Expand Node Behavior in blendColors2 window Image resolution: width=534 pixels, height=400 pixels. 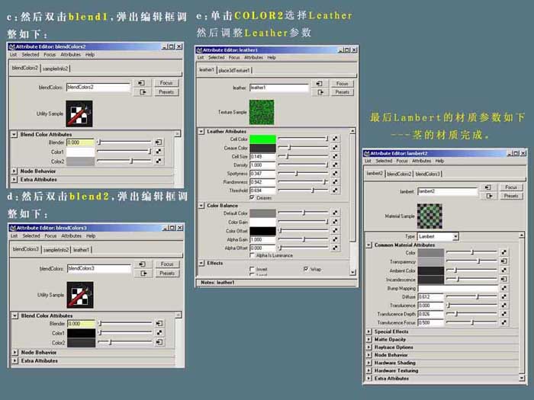14,171
